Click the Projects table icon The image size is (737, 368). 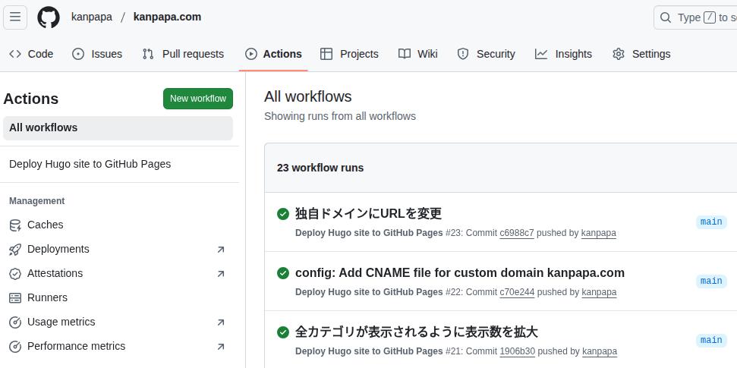pyautogui.click(x=326, y=54)
